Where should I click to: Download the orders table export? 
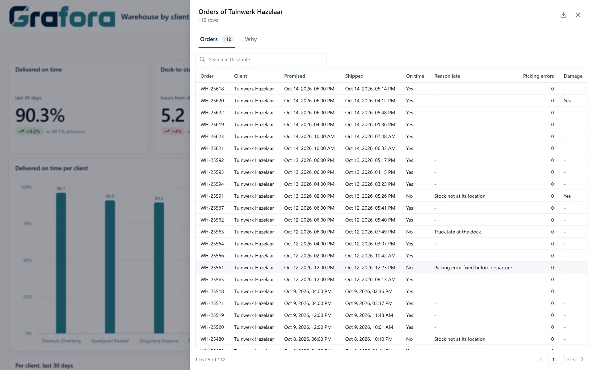[563, 15]
